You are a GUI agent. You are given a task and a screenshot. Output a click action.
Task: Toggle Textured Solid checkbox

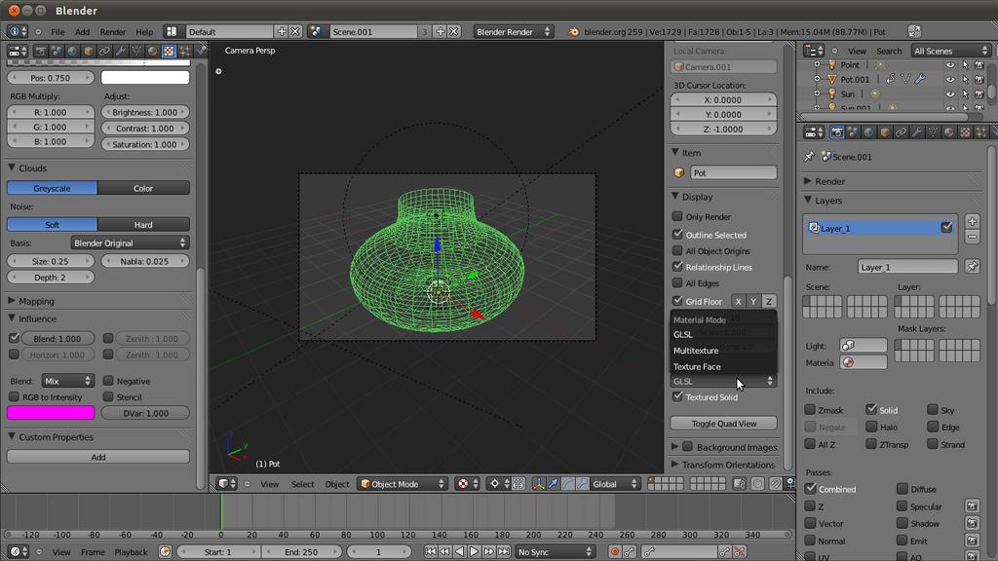[677, 396]
